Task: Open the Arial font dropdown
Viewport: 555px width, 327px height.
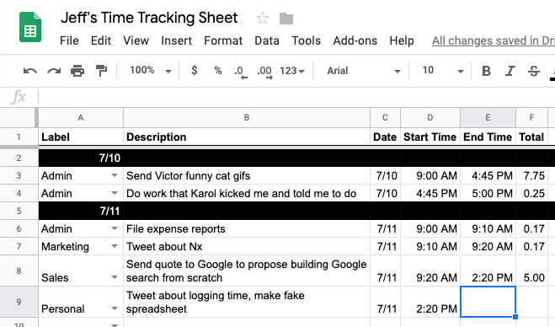Action: click(x=364, y=71)
